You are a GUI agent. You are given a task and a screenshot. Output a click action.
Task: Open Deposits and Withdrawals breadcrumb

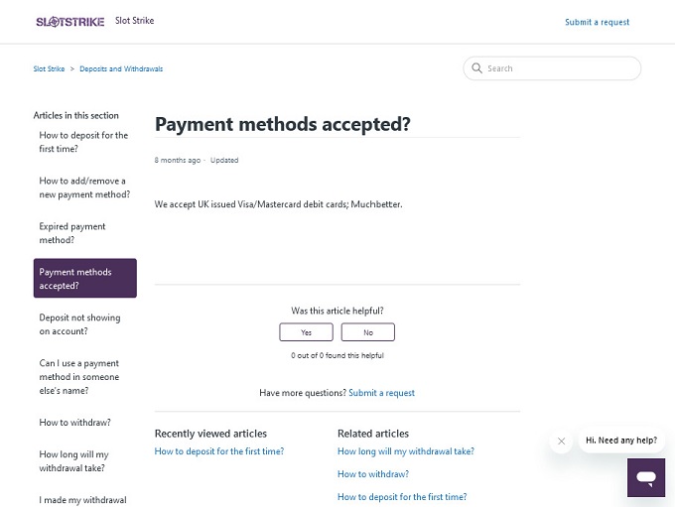pyautogui.click(x=121, y=69)
